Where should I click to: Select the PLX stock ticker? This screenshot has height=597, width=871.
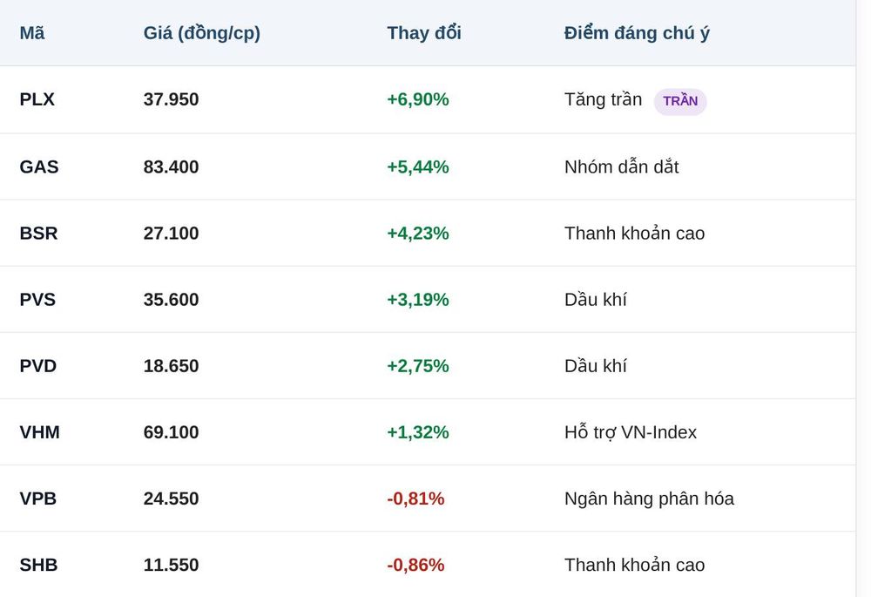(37, 99)
